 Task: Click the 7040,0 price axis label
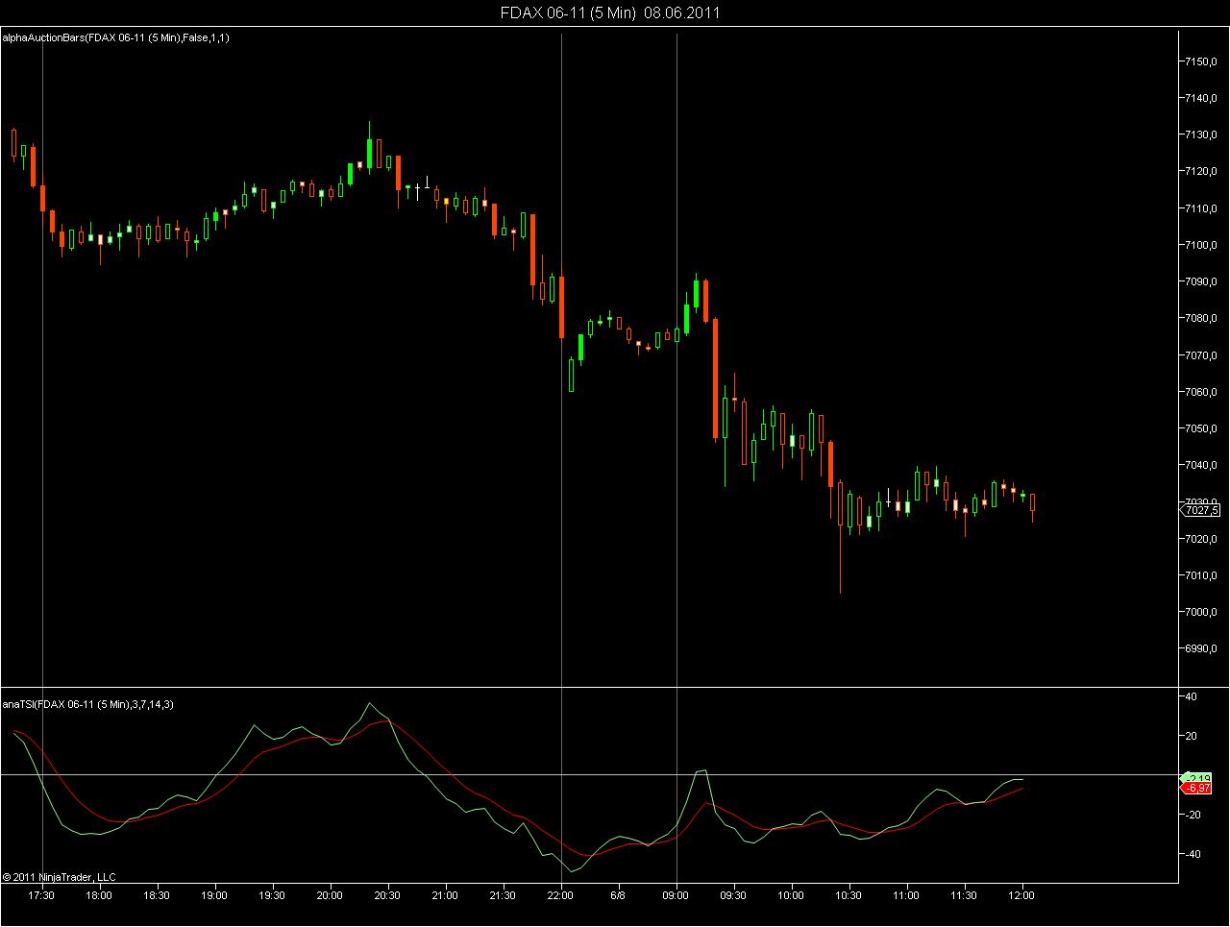pos(1202,465)
